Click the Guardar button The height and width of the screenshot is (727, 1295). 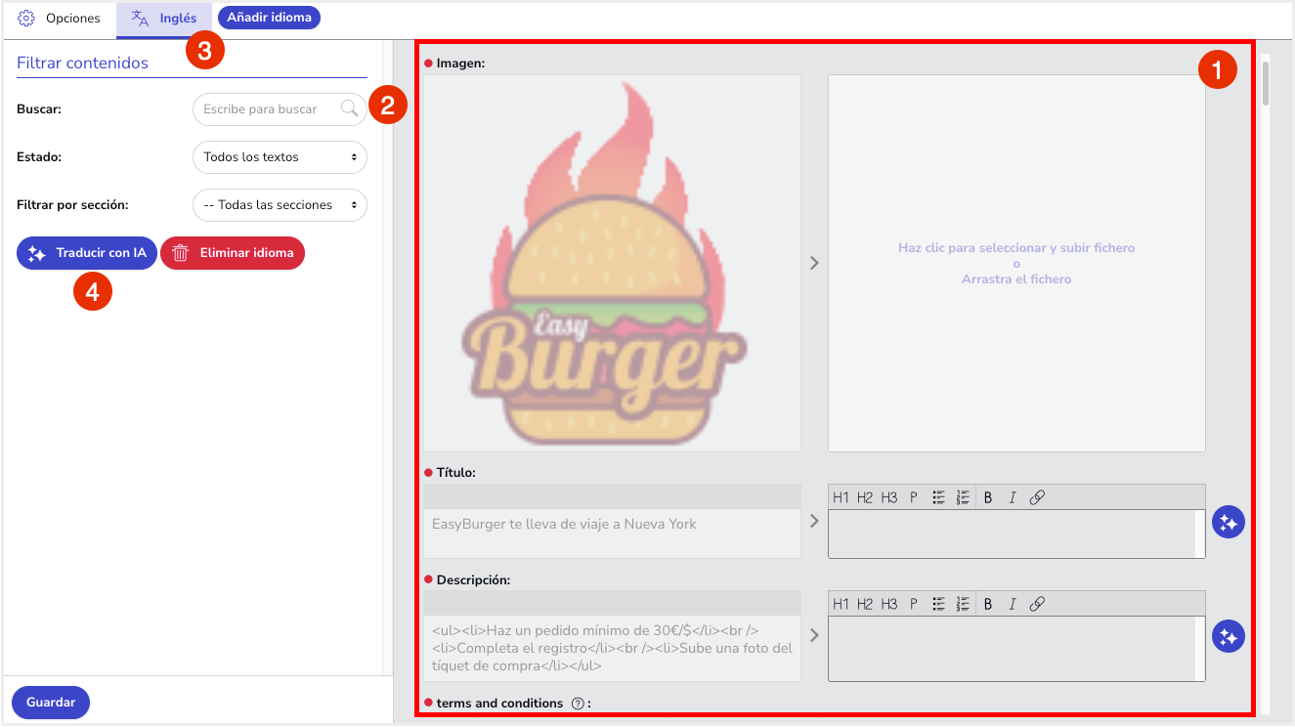tap(51, 703)
